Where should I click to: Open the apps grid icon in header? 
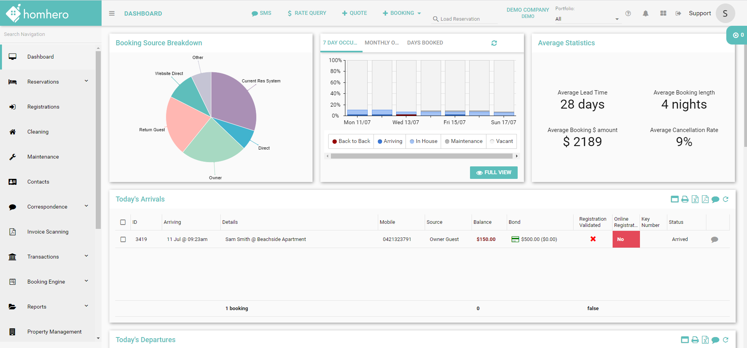[663, 13]
